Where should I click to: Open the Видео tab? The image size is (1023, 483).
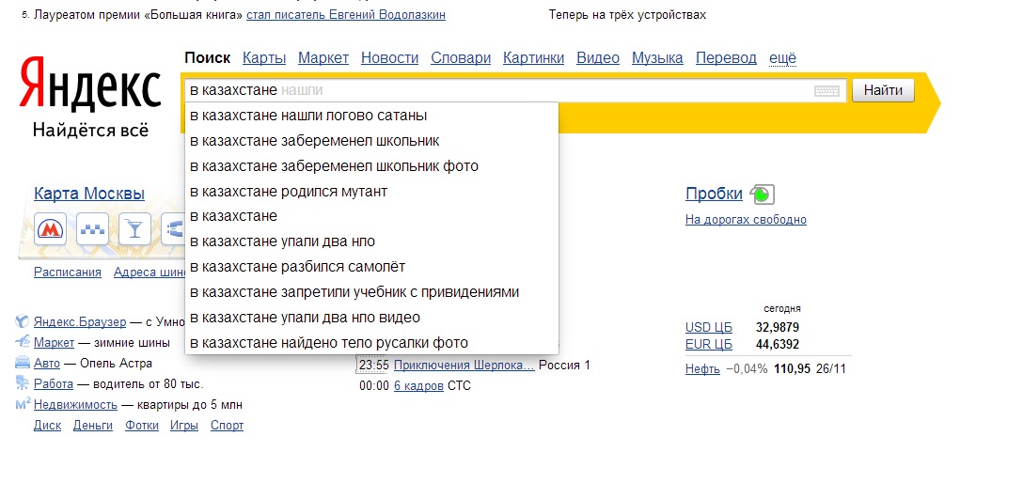598,58
